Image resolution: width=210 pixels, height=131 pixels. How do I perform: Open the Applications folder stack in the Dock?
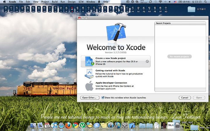[142, 126]
